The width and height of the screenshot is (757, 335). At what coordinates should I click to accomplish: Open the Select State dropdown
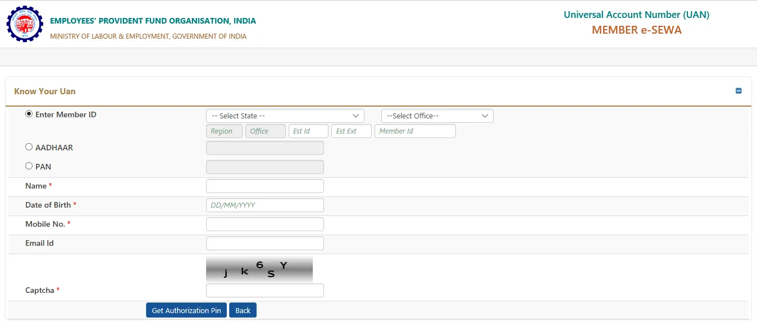tap(285, 116)
